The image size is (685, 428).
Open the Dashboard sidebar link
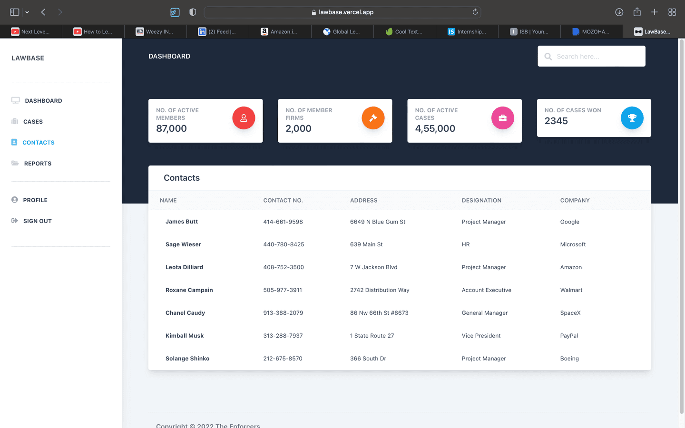click(44, 100)
